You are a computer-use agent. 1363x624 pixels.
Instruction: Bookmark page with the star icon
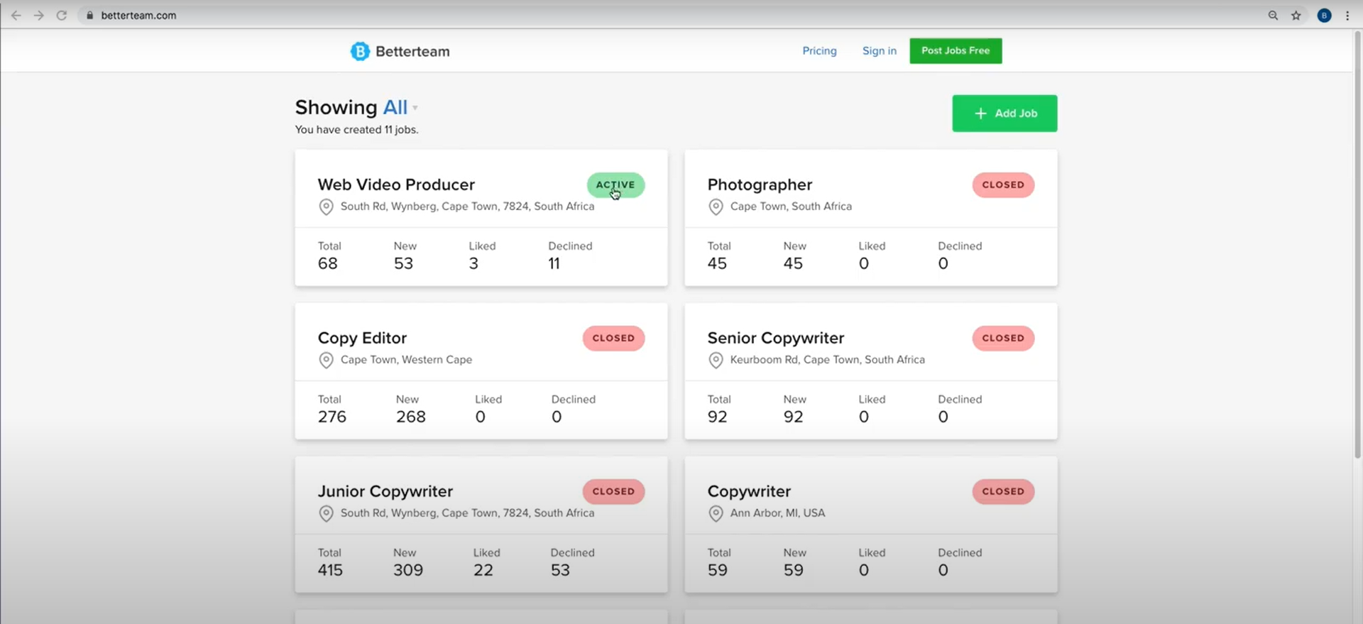1296,15
